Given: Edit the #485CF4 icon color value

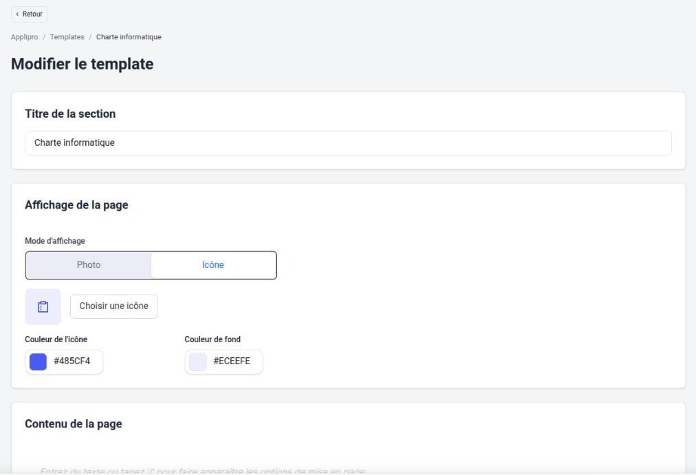Looking at the screenshot, I should 72,361.
